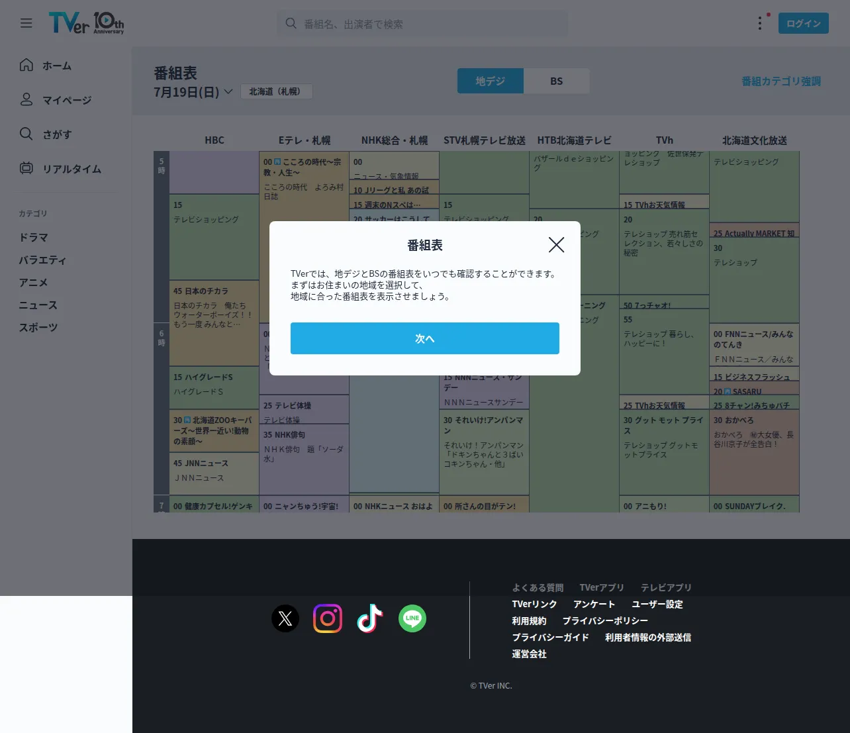Open the 30 北海道ZOOキーパーズ program cell
The width and height of the screenshot is (850, 733).
pyautogui.click(x=214, y=430)
